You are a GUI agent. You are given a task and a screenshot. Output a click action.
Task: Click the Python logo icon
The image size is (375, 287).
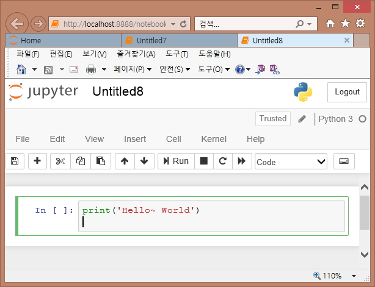point(303,92)
